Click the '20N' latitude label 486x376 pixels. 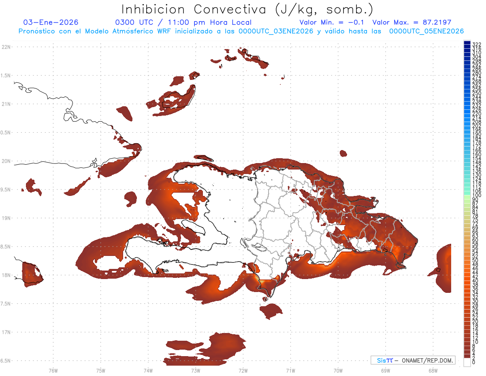click(x=6, y=161)
